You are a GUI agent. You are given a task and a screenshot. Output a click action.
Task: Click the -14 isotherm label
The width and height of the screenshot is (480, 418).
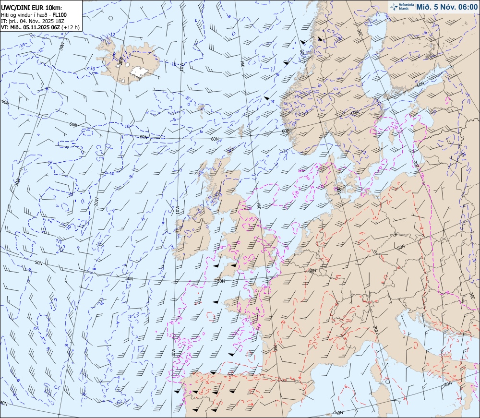22,45
